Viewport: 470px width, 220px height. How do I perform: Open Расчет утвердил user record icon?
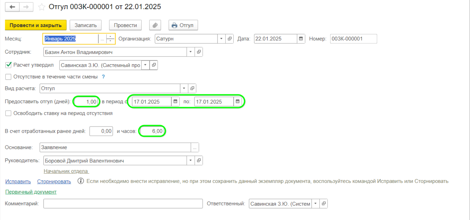coord(154,65)
